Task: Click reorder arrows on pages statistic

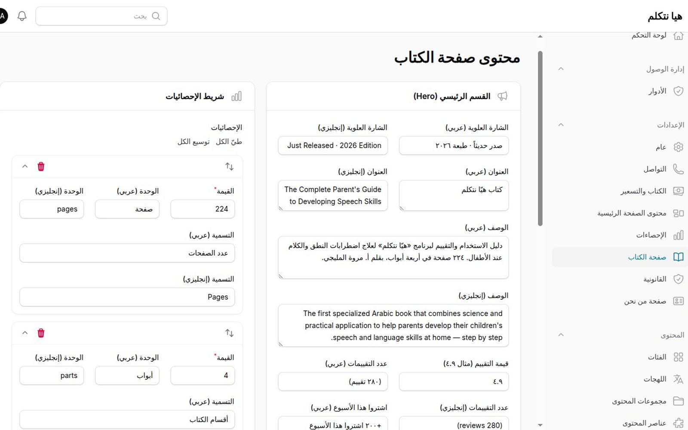Action: pos(230,166)
